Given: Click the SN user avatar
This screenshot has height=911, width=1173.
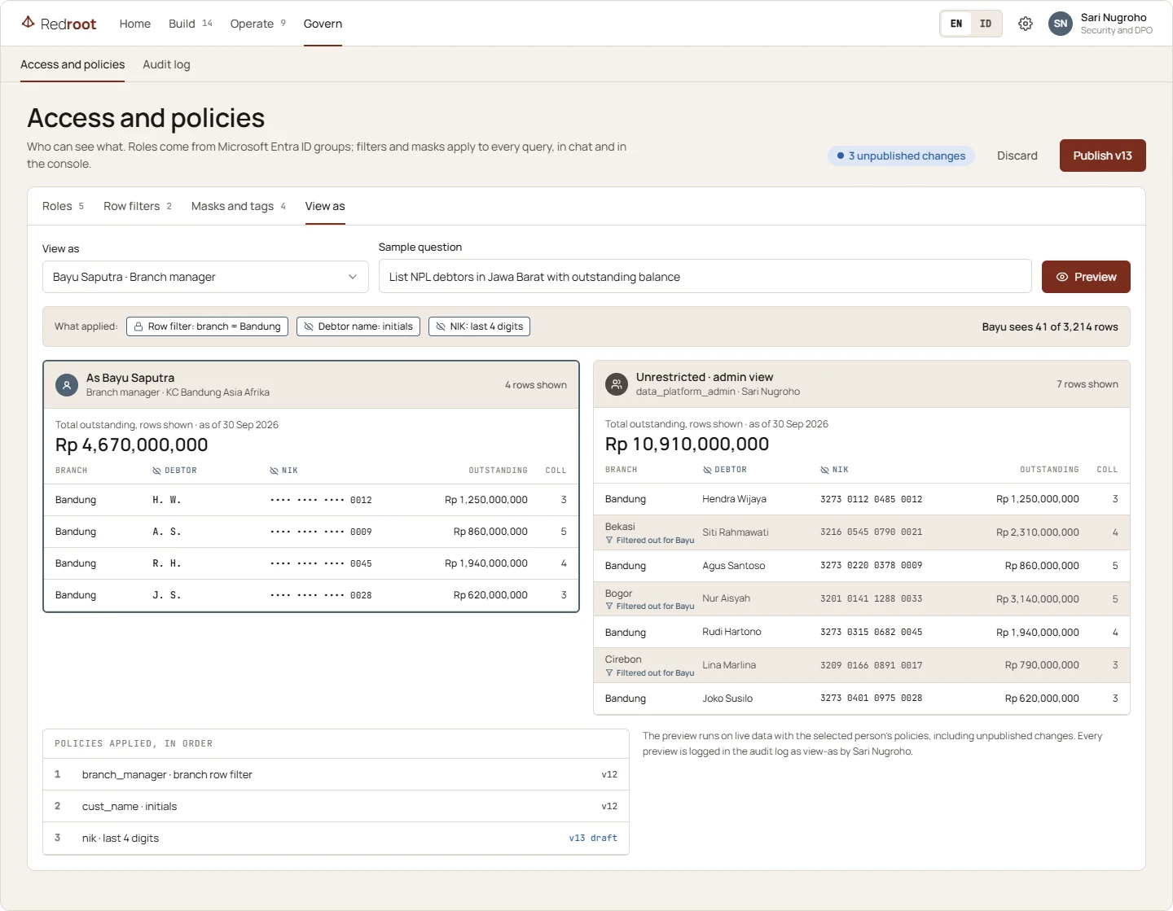Looking at the screenshot, I should tap(1061, 24).
